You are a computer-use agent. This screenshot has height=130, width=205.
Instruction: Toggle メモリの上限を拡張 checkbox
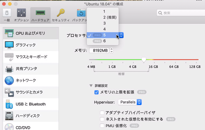coord(96,92)
